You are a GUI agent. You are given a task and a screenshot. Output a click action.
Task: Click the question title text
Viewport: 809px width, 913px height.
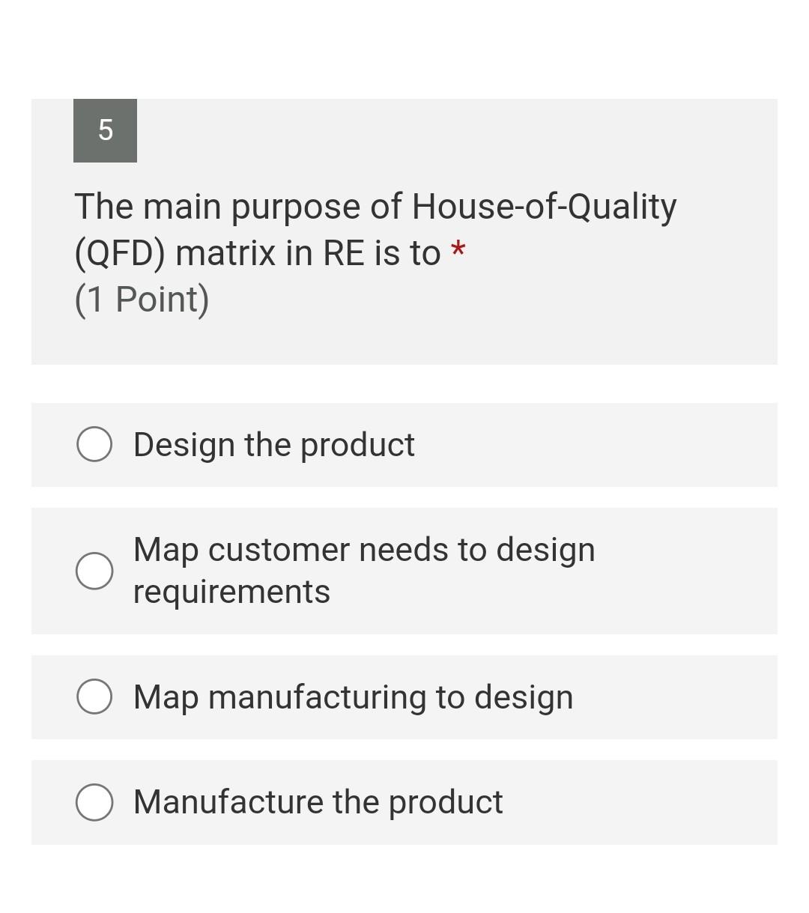(x=375, y=228)
